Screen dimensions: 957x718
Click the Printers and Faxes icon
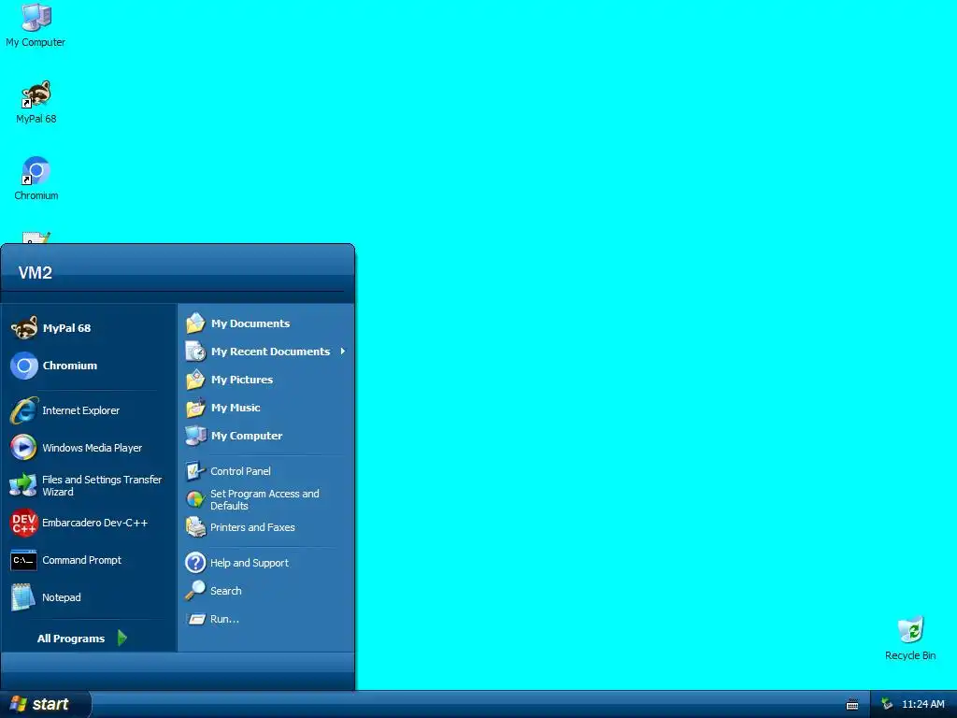pos(195,527)
